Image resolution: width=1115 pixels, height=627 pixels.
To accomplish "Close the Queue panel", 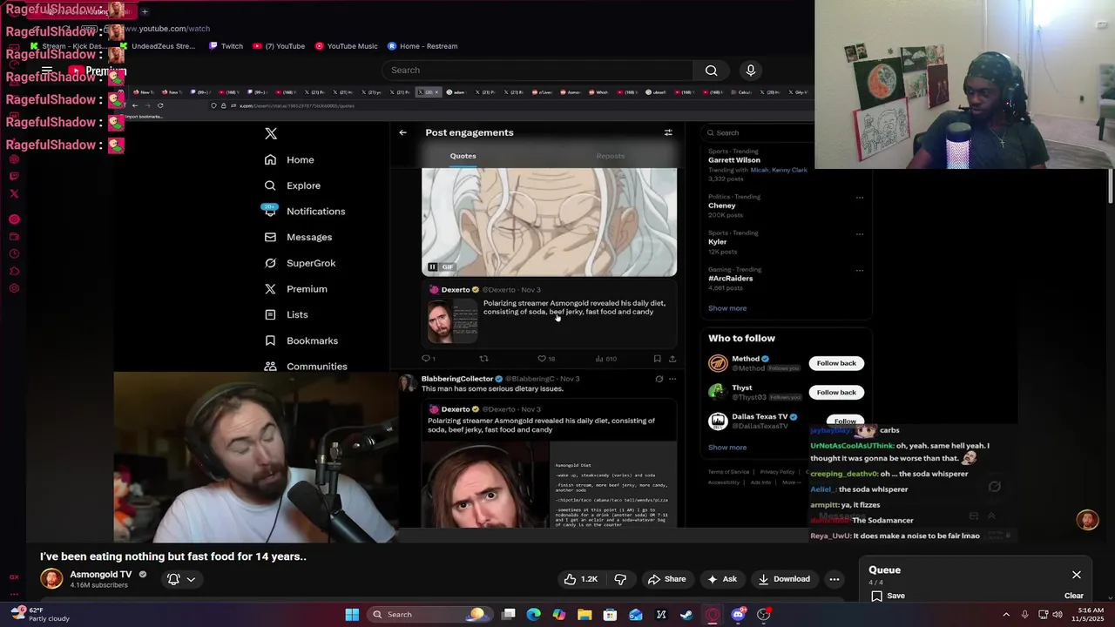I will click(x=1077, y=575).
